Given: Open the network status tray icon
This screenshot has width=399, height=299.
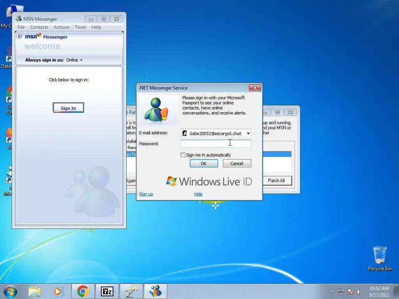Looking at the screenshot, I should [341, 292].
